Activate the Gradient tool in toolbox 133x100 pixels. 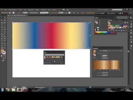pyautogui.click(x=5, y=39)
